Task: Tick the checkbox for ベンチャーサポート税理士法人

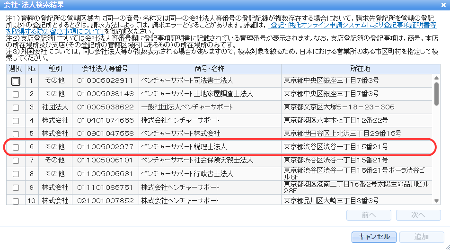Action: (16, 147)
